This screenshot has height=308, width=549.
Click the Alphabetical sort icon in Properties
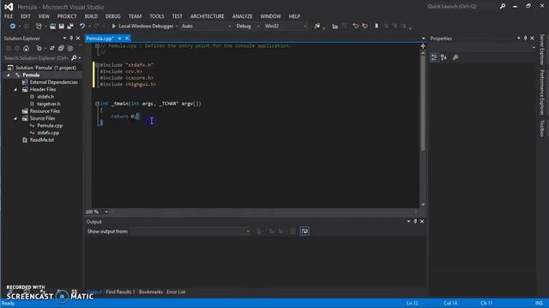pyautogui.click(x=443, y=57)
